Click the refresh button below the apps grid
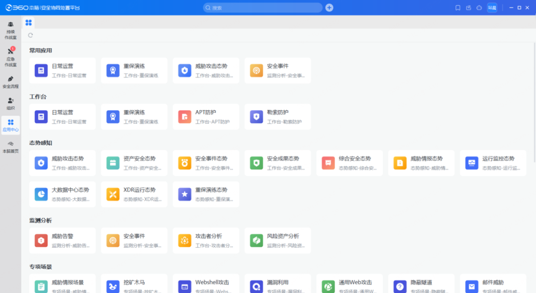This screenshot has height=293, width=536. click(30, 35)
